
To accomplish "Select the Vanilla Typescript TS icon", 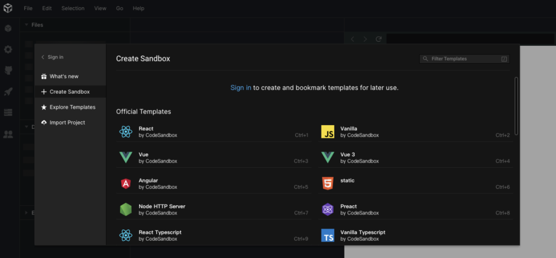I will point(327,235).
